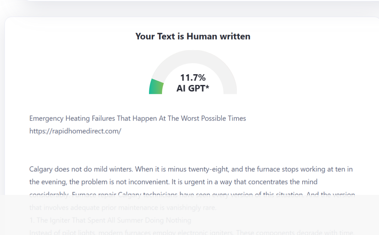The height and width of the screenshot is (235, 379).
Task: Click the green segment of the AI gauge
Action: click(156, 87)
